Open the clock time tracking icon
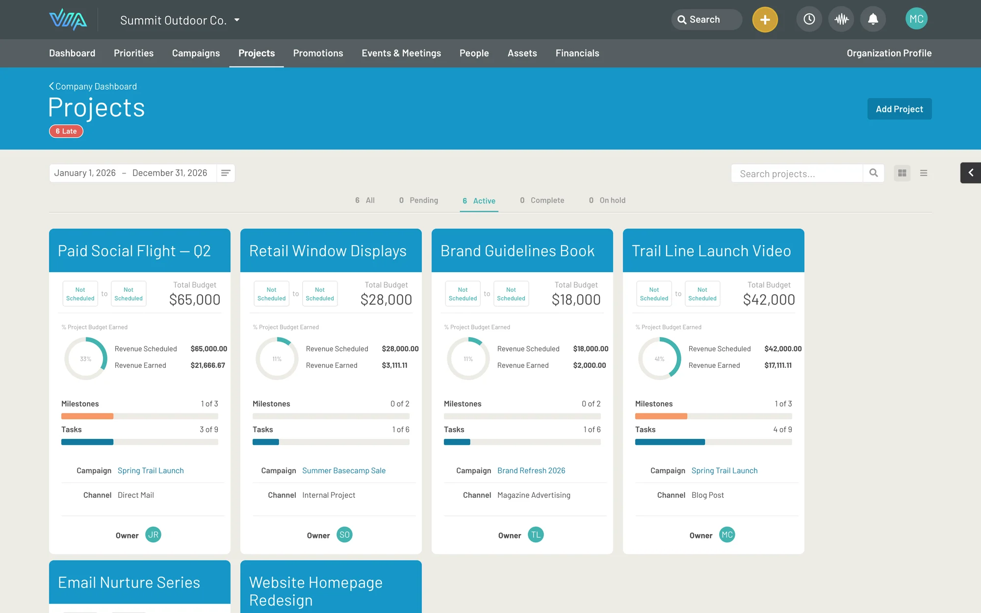 [809, 19]
